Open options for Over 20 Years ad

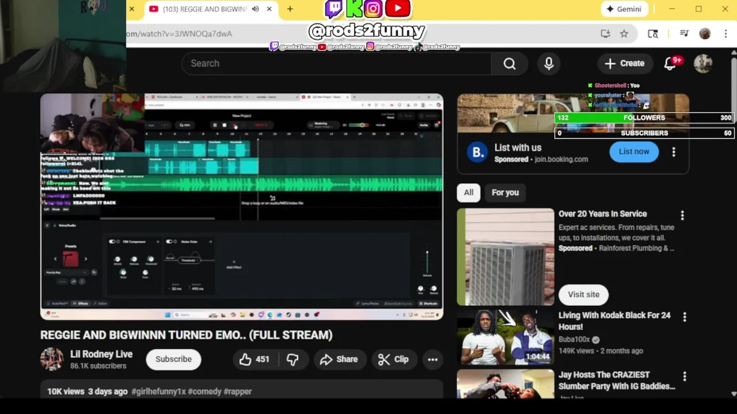(x=682, y=215)
